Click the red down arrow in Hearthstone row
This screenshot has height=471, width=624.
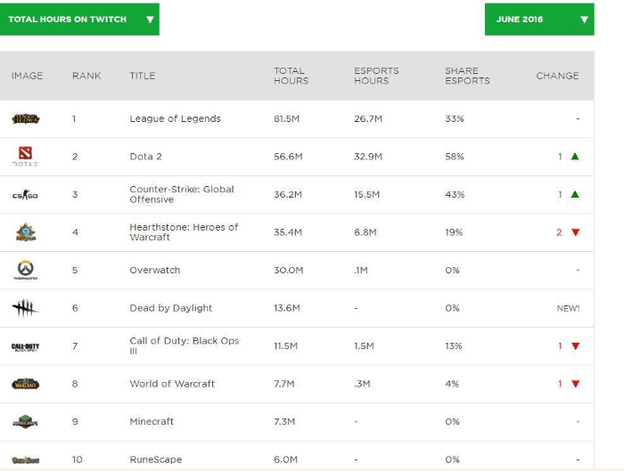coord(576,232)
